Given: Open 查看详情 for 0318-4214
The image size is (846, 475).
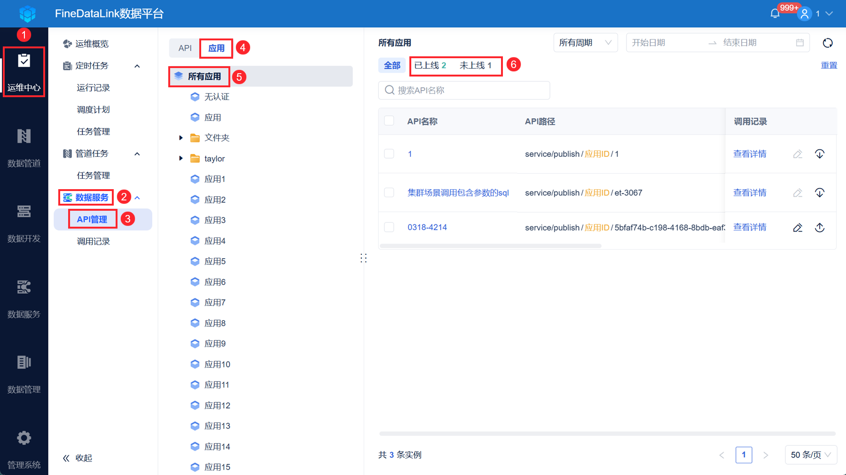Looking at the screenshot, I should (750, 227).
